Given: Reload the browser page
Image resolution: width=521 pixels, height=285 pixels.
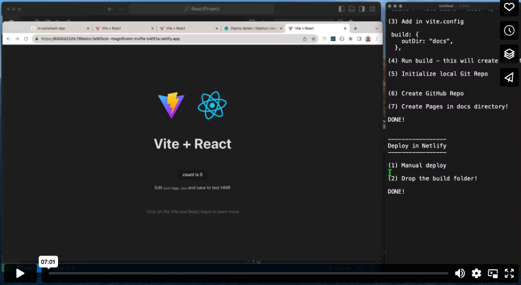Looking at the screenshot, I should (26, 39).
